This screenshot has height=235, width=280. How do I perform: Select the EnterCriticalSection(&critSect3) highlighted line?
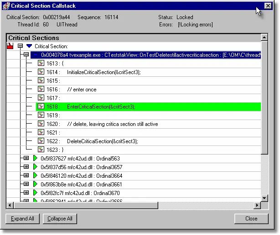click(x=148, y=107)
